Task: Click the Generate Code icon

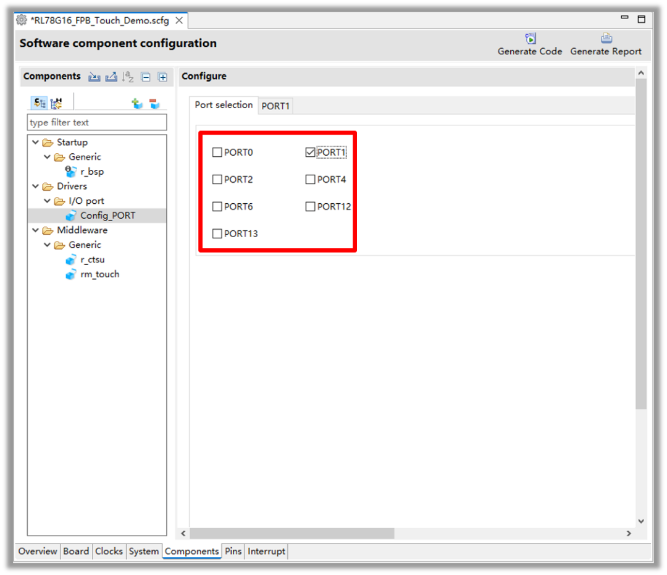Action: click(530, 38)
